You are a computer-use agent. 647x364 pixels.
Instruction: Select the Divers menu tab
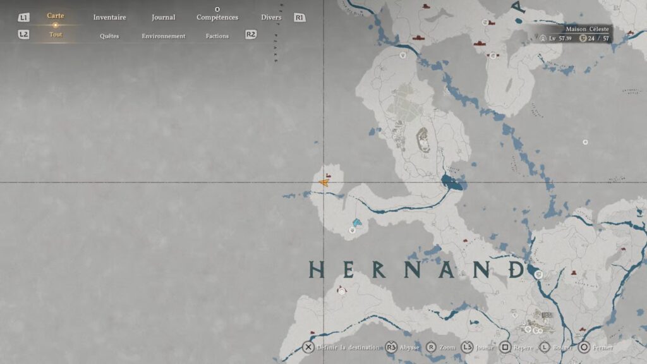[271, 17]
